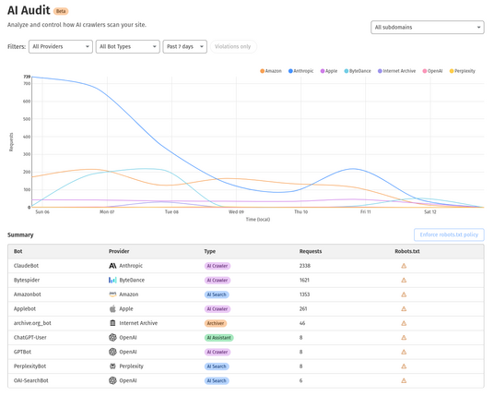Click archive.org_bot robots.txt warning icon
Viewport: 494px width, 396px height.
point(404,323)
